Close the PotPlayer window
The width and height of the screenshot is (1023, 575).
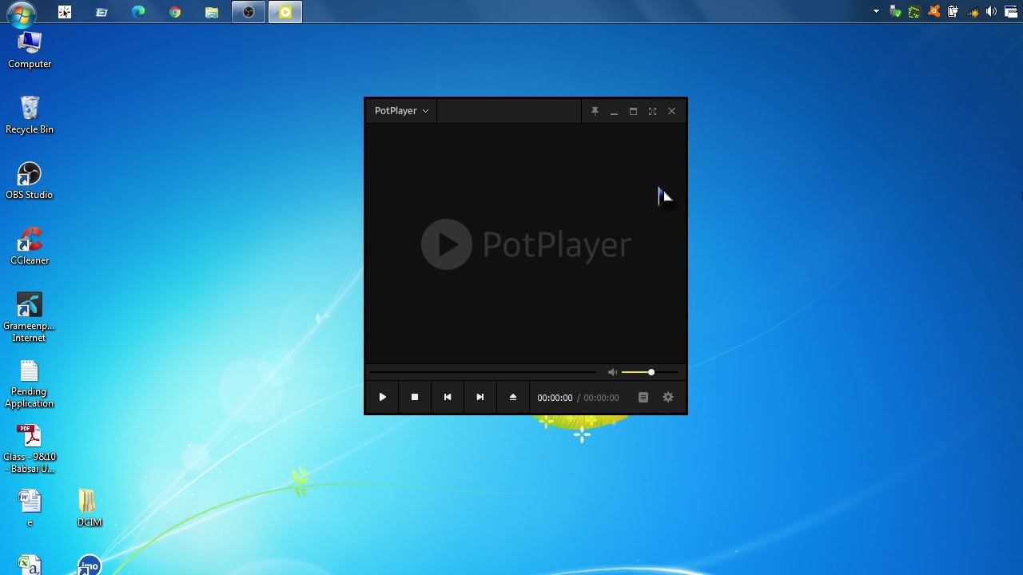[x=671, y=111]
